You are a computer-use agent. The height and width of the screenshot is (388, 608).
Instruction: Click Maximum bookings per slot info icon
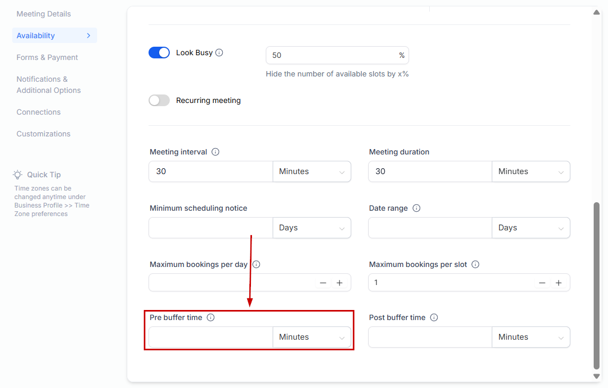coord(475,264)
